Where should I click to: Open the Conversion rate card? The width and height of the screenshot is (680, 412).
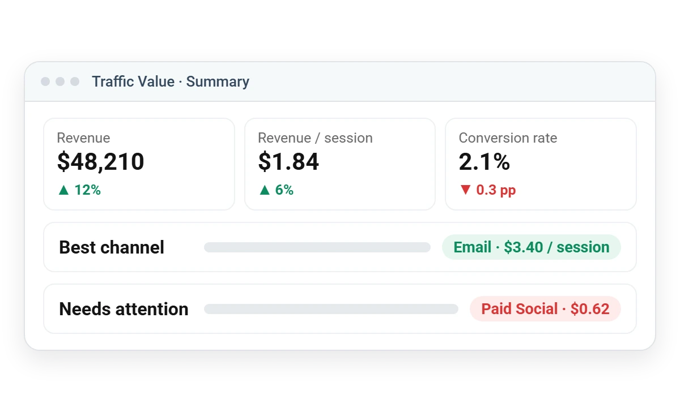coord(541,164)
